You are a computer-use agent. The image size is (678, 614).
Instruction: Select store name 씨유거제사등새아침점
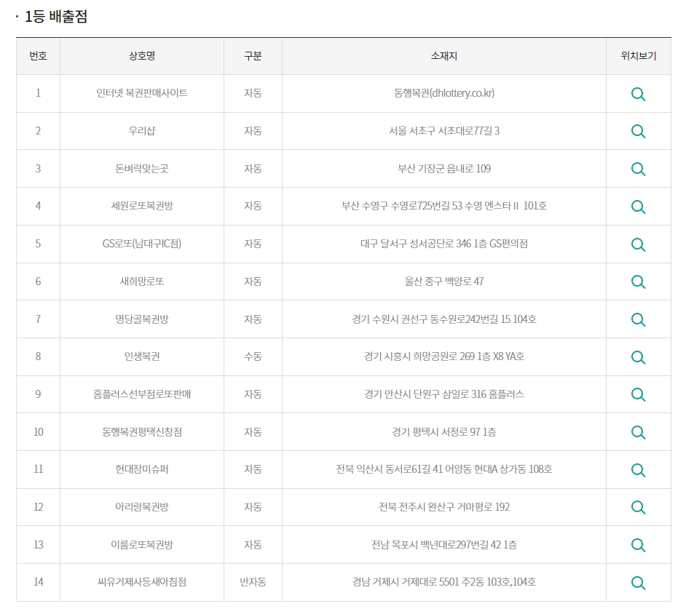tap(142, 581)
